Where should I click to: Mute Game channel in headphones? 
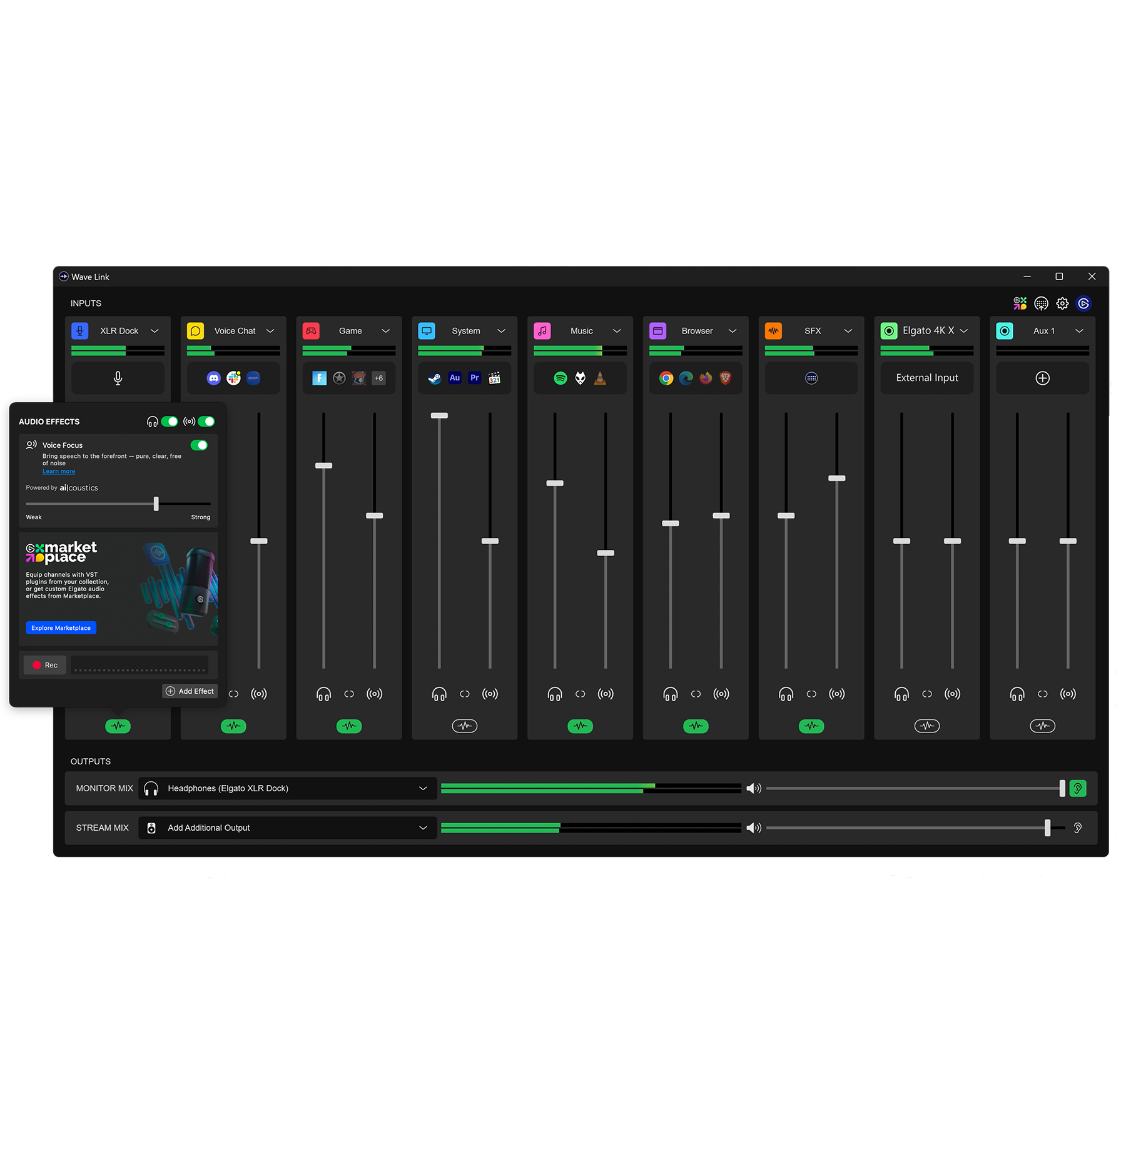point(323,694)
